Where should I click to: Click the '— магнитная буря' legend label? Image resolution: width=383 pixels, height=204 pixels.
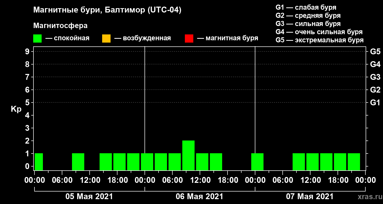coord(228,38)
